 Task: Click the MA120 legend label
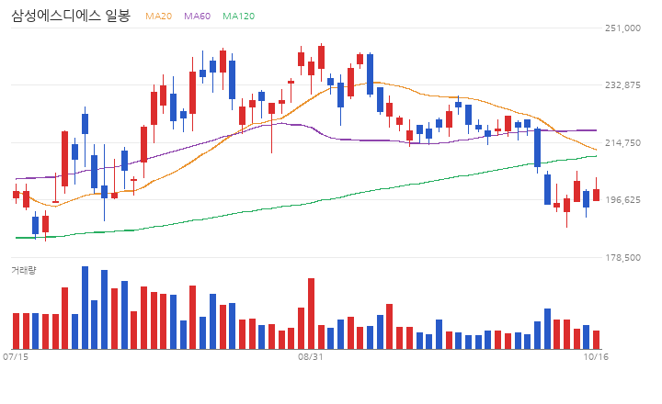238,16
